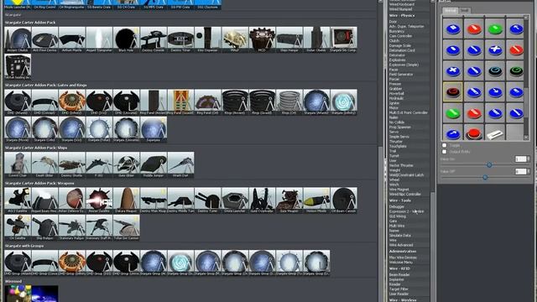Check the Output Entity option
The height and width of the screenshot is (302, 537).
444,152
